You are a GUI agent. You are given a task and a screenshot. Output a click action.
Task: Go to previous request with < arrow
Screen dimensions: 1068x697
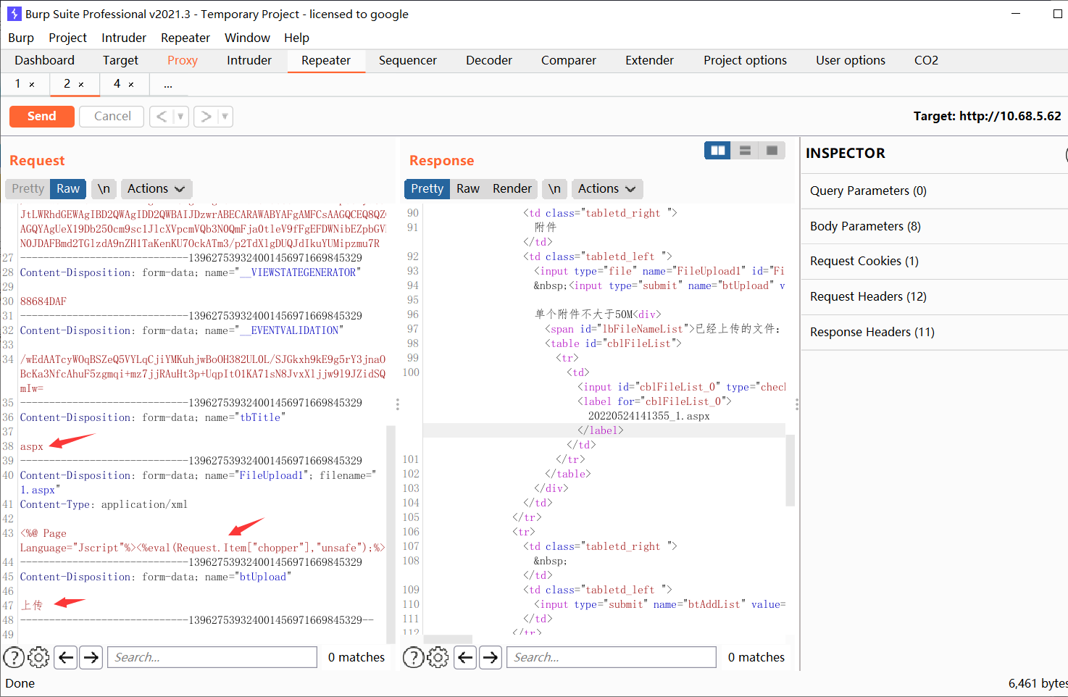pos(162,116)
